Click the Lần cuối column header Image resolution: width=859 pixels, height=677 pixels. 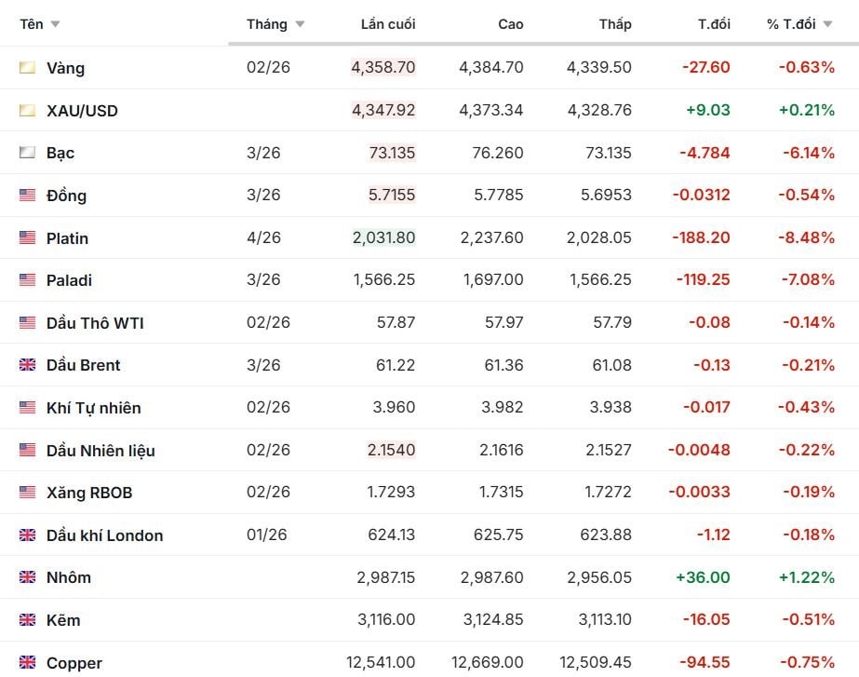(388, 24)
